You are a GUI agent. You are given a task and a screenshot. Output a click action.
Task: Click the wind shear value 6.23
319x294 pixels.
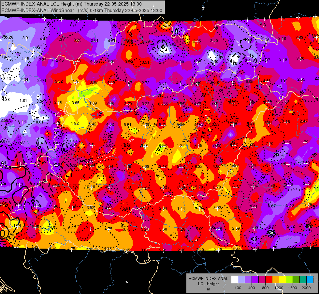163,145
